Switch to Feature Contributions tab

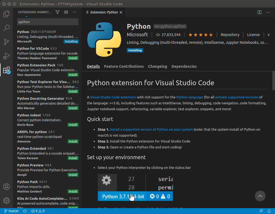tap(124, 66)
